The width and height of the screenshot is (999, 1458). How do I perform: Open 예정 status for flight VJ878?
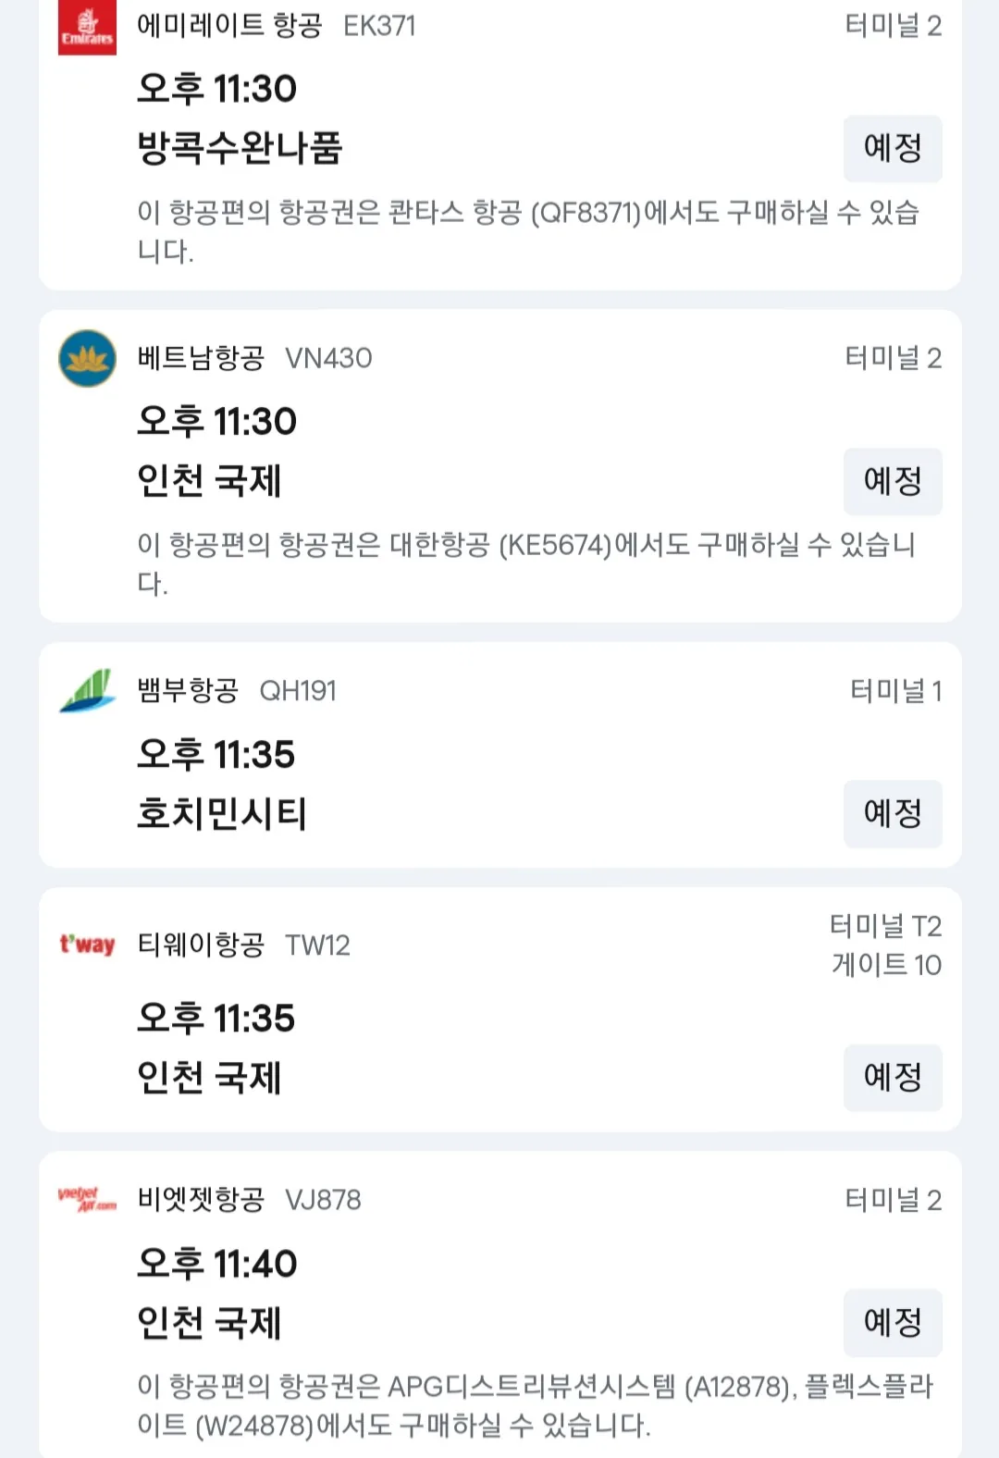pyautogui.click(x=893, y=1322)
